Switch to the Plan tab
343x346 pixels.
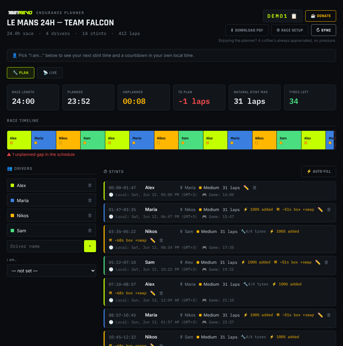pyautogui.click(x=21, y=73)
